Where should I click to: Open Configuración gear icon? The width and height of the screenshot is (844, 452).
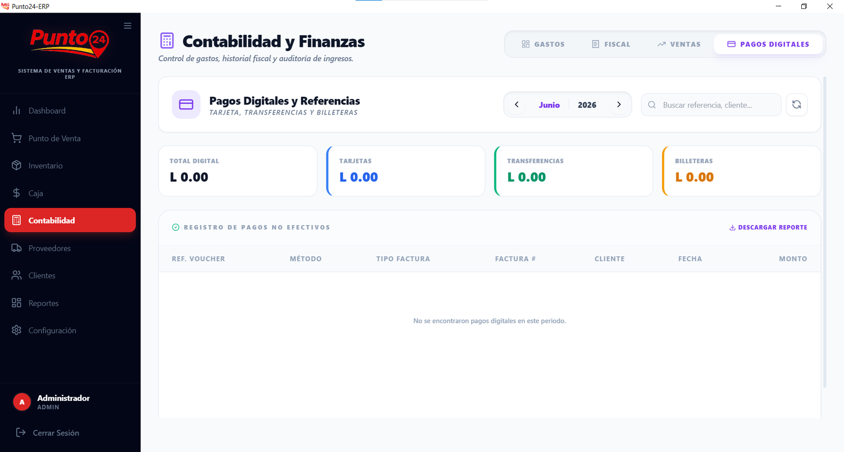click(x=16, y=330)
